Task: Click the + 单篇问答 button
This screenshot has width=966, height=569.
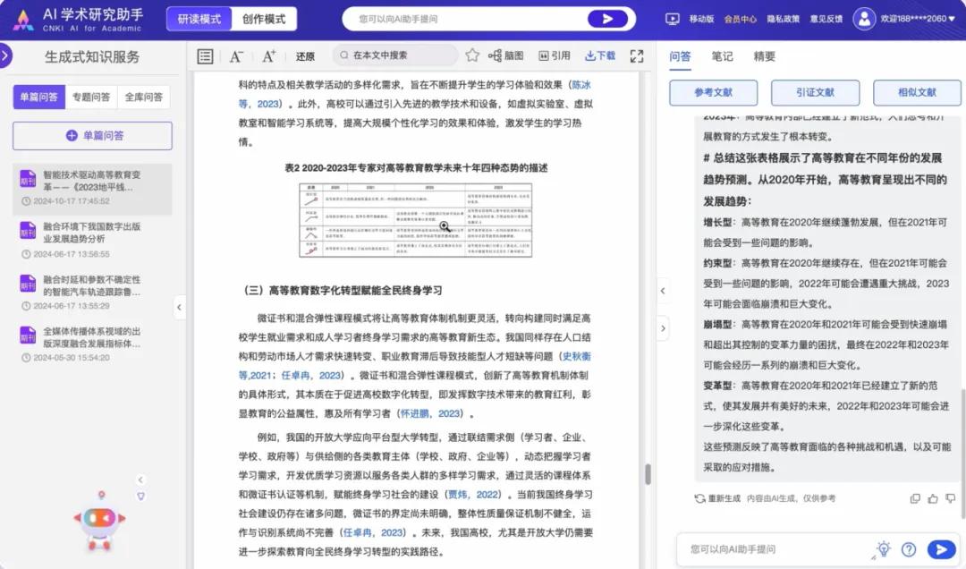Action: point(92,136)
